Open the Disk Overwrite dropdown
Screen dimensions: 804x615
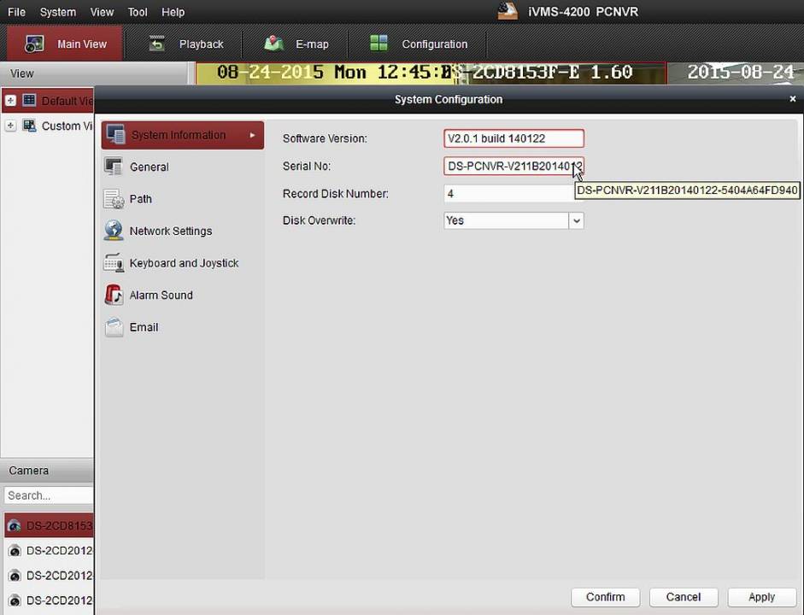coord(514,221)
